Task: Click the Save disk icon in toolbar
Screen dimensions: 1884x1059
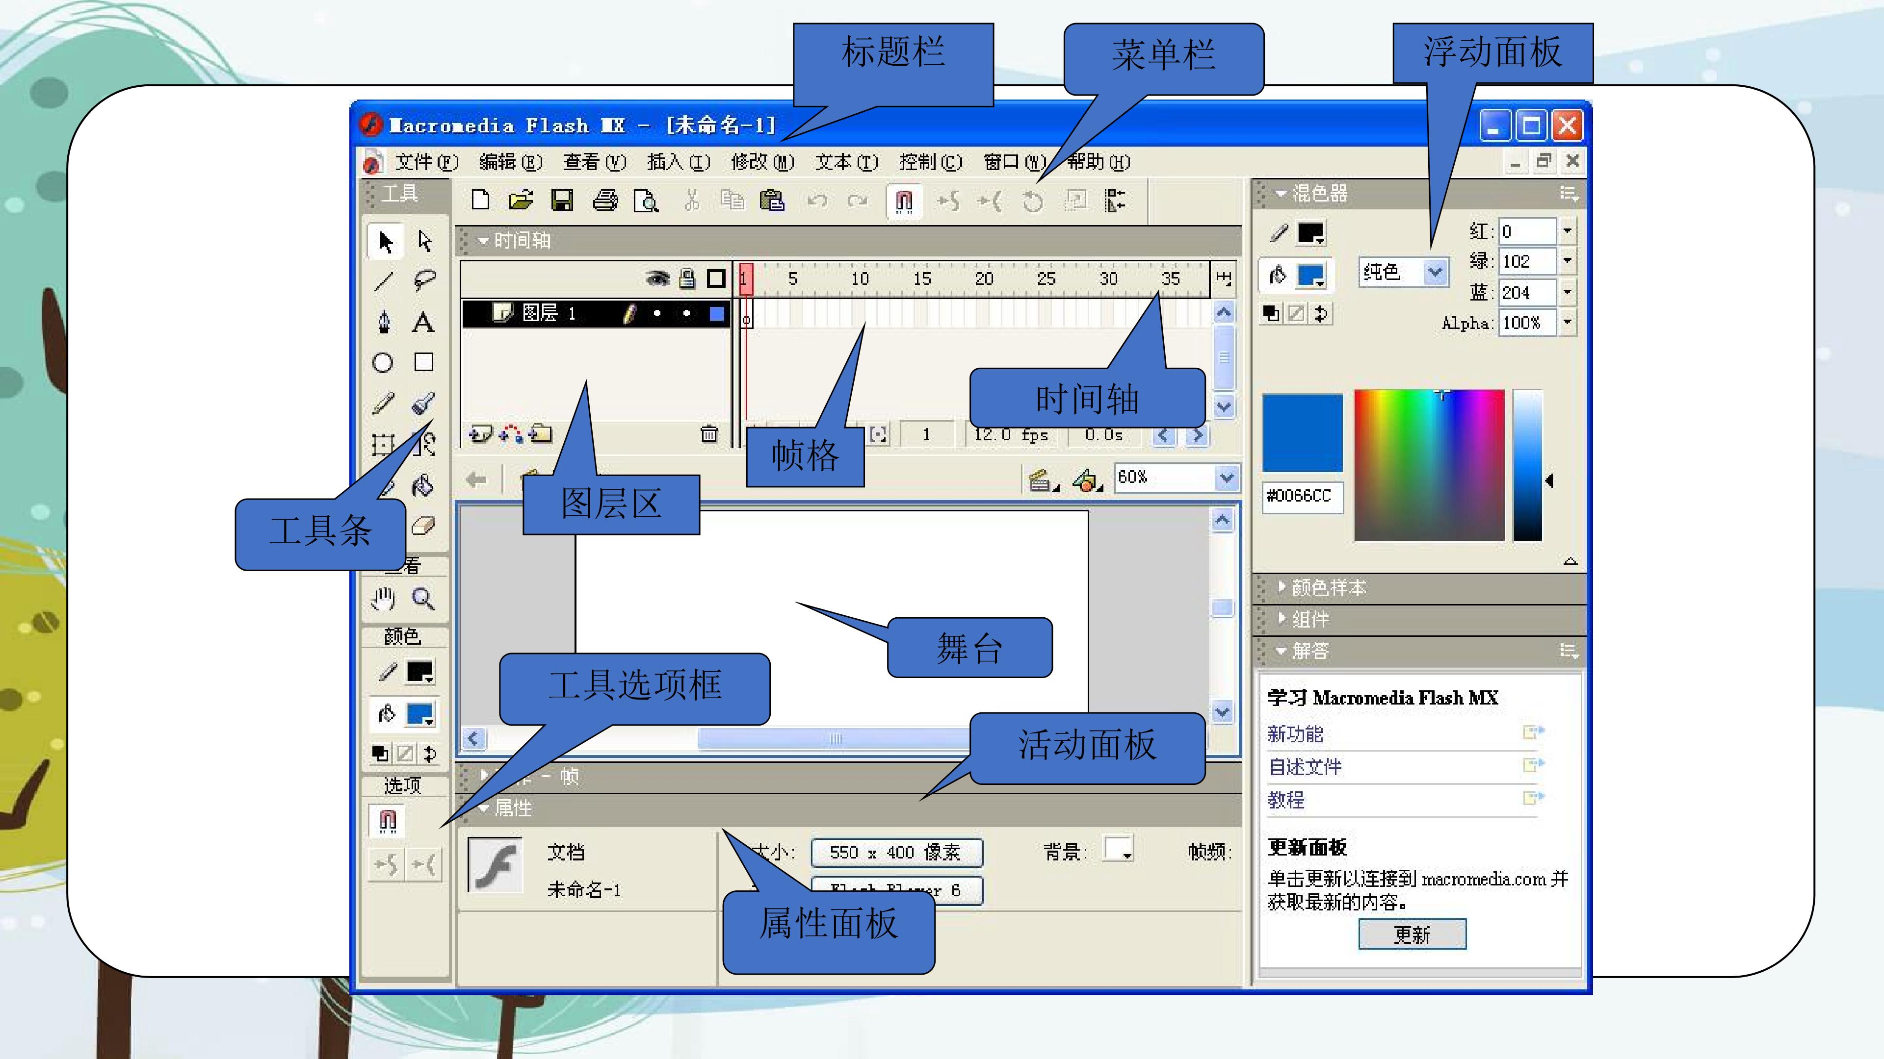Action: [562, 200]
